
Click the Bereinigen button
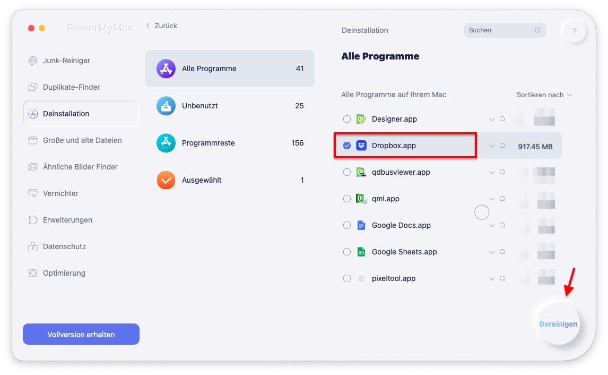point(558,324)
